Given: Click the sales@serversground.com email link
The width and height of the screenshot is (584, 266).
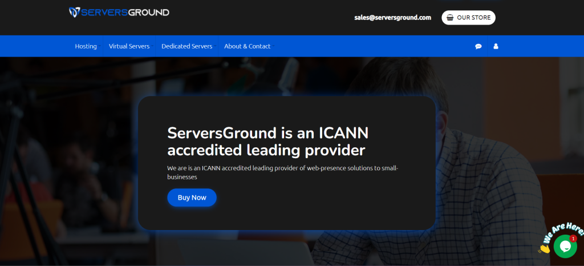Looking at the screenshot, I should (392, 18).
